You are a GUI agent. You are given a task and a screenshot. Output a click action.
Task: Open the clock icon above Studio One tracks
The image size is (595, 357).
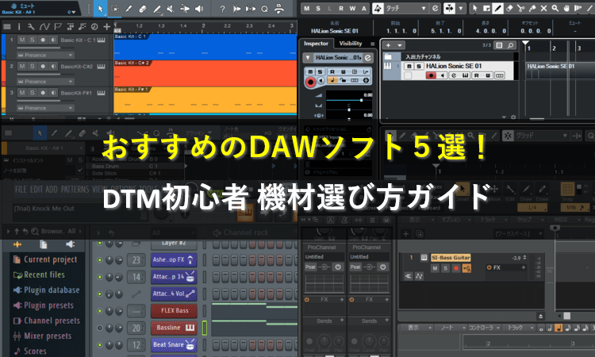tap(94, 26)
